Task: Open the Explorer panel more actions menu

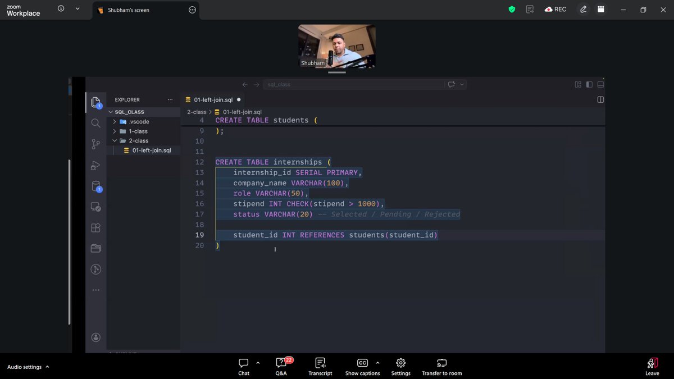Action: pos(170,100)
